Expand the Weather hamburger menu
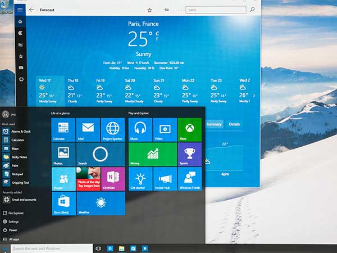The height and width of the screenshot is (253, 337). click(x=21, y=10)
